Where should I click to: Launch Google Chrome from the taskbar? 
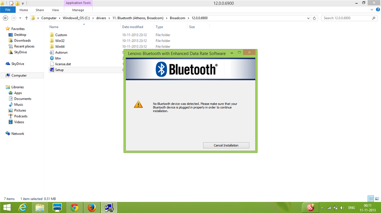(74, 207)
